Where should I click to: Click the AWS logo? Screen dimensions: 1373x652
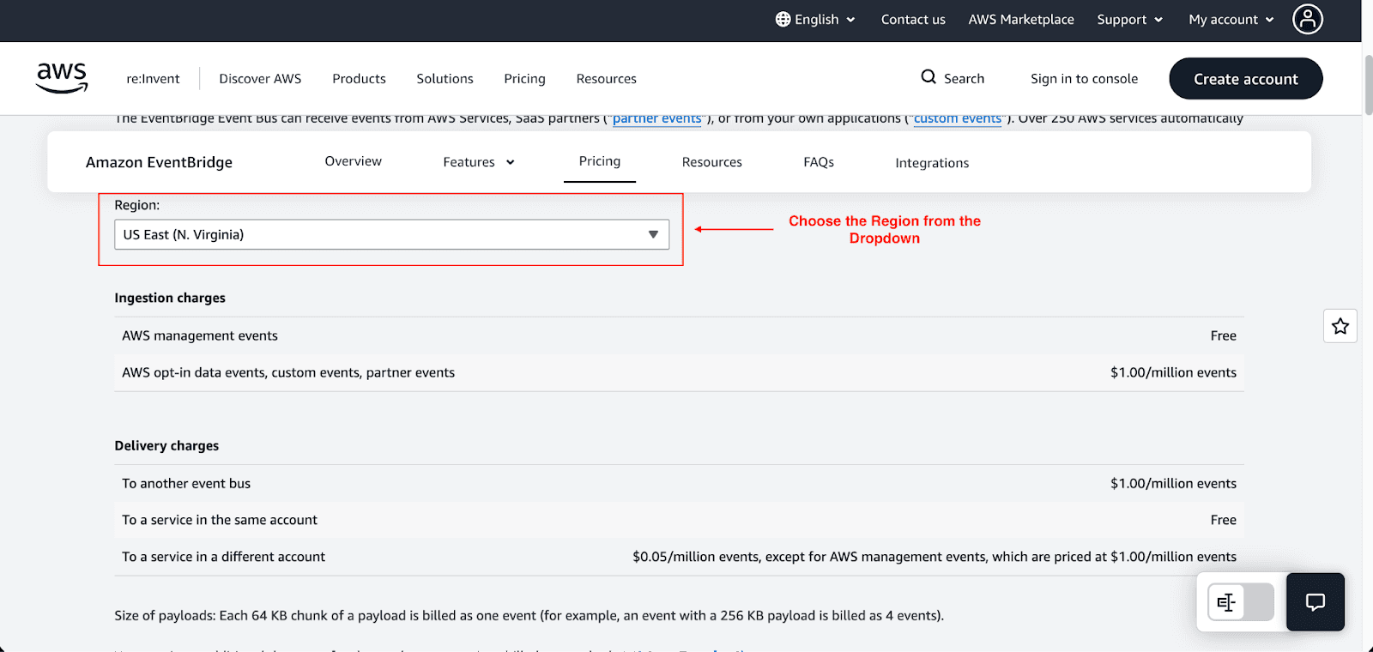[x=62, y=78]
